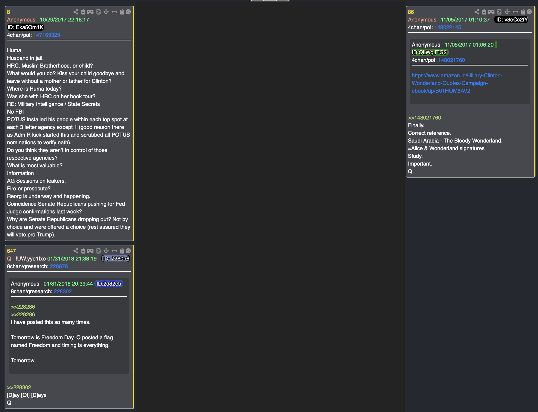Click the line "Where is Huma today?"
Image resolution: width=538 pixels, height=412 pixels.
point(34,89)
